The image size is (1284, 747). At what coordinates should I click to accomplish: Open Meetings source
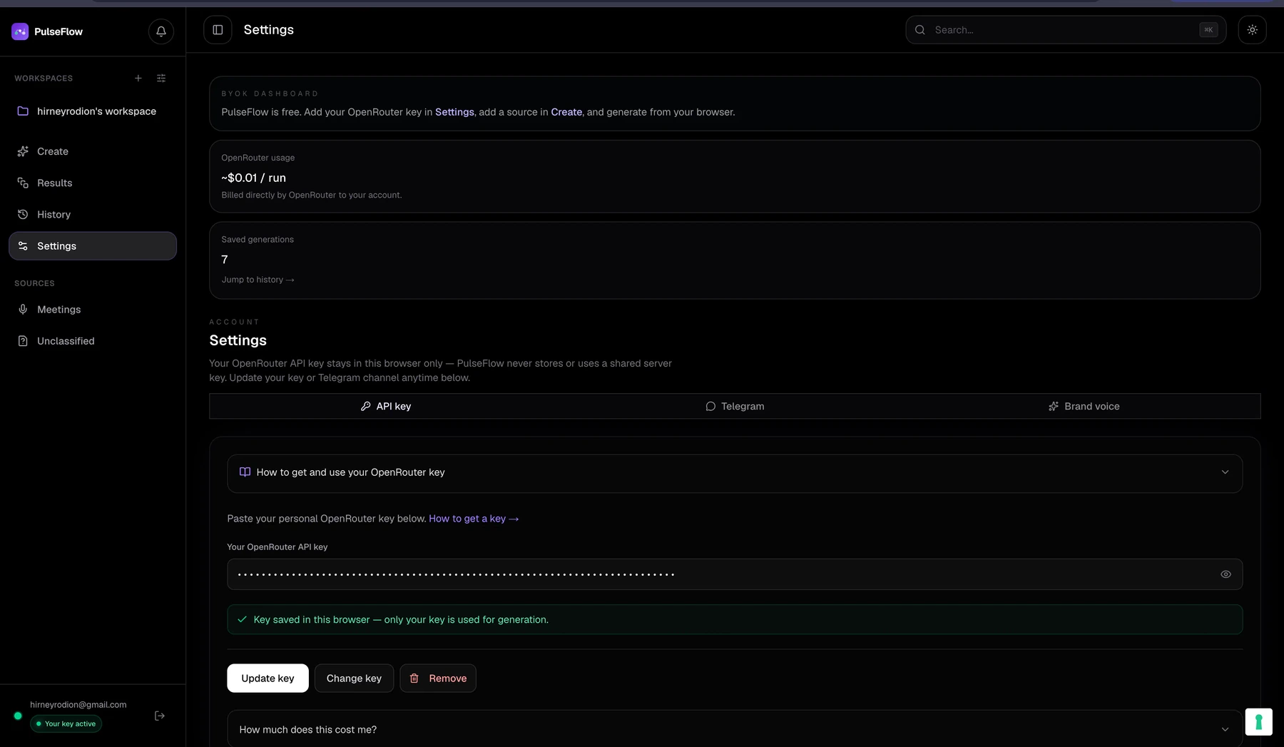(93, 310)
